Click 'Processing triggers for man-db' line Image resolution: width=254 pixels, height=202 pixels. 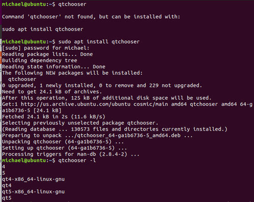click(71, 154)
